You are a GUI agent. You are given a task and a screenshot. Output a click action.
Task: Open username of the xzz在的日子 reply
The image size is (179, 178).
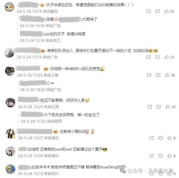tap(31, 34)
